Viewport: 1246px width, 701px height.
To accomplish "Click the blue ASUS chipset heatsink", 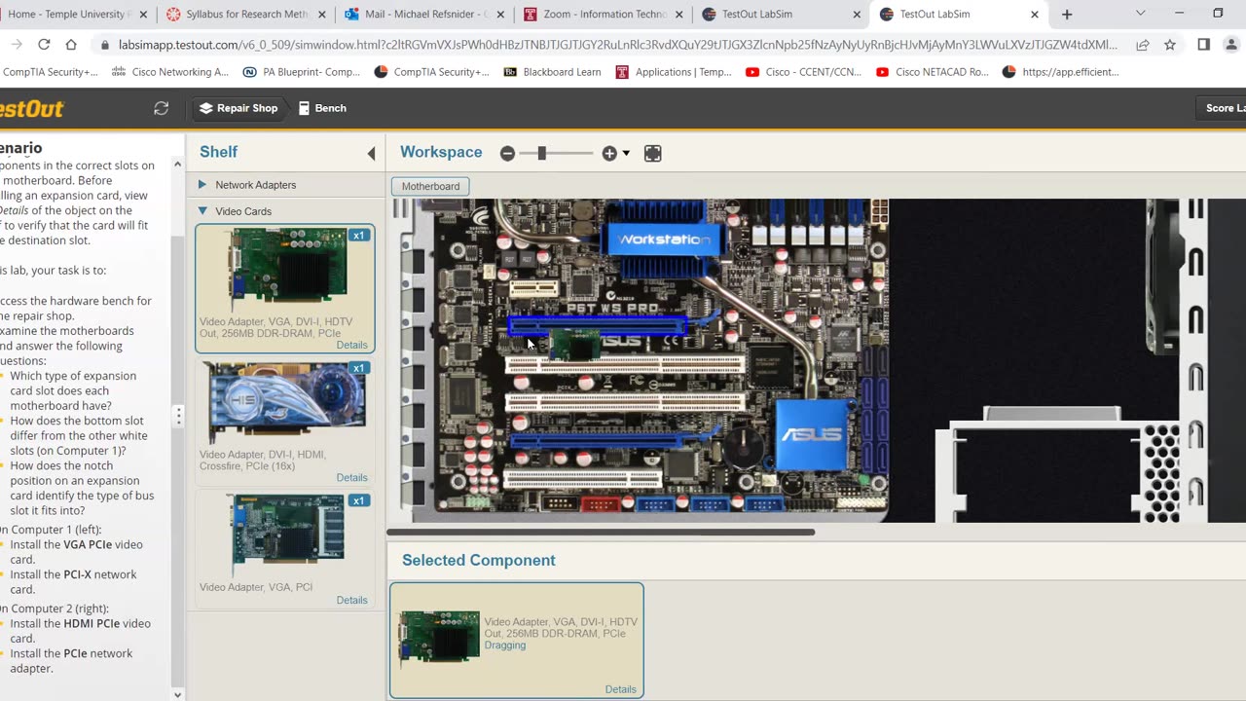I will point(811,434).
